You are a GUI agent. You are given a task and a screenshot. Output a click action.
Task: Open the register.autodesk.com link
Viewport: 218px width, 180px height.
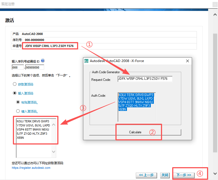[31, 168]
